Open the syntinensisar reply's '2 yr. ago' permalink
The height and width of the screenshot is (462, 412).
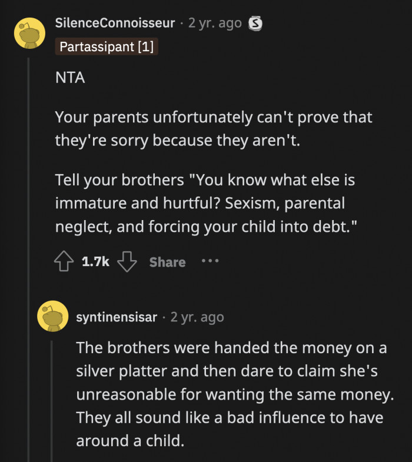pos(197,317)
